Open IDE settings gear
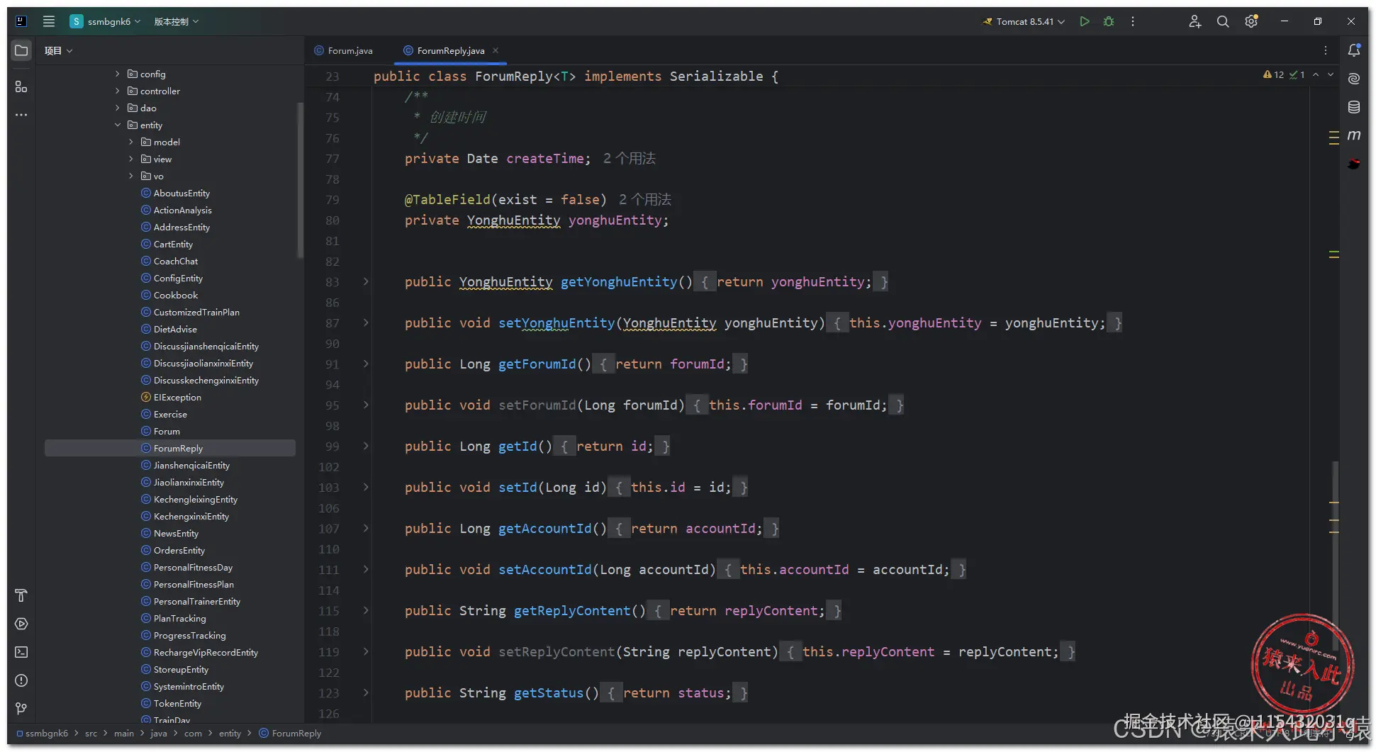 click(x=1251, y=21)
